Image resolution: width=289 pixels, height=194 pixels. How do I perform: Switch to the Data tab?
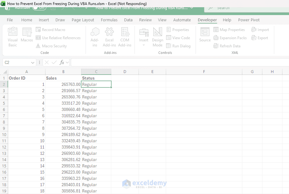128,20
